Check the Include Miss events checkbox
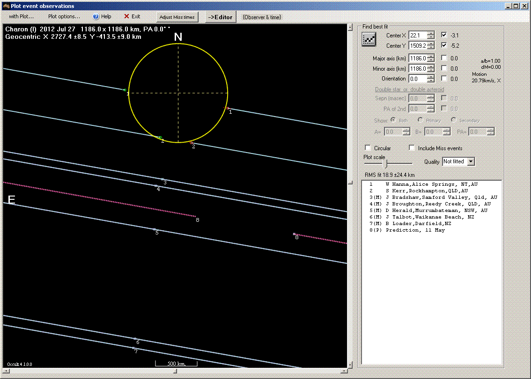 pyautogui.click(x=412, y=148)
